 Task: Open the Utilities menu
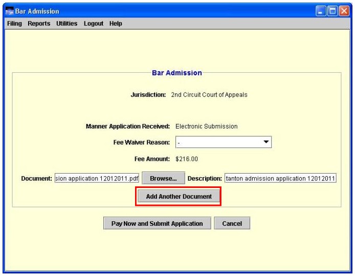(x=67, y=24)
